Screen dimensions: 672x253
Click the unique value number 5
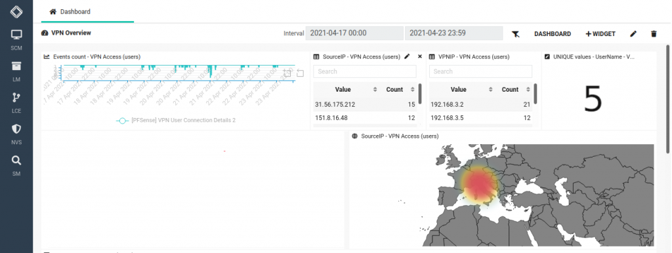click(593, 99)
